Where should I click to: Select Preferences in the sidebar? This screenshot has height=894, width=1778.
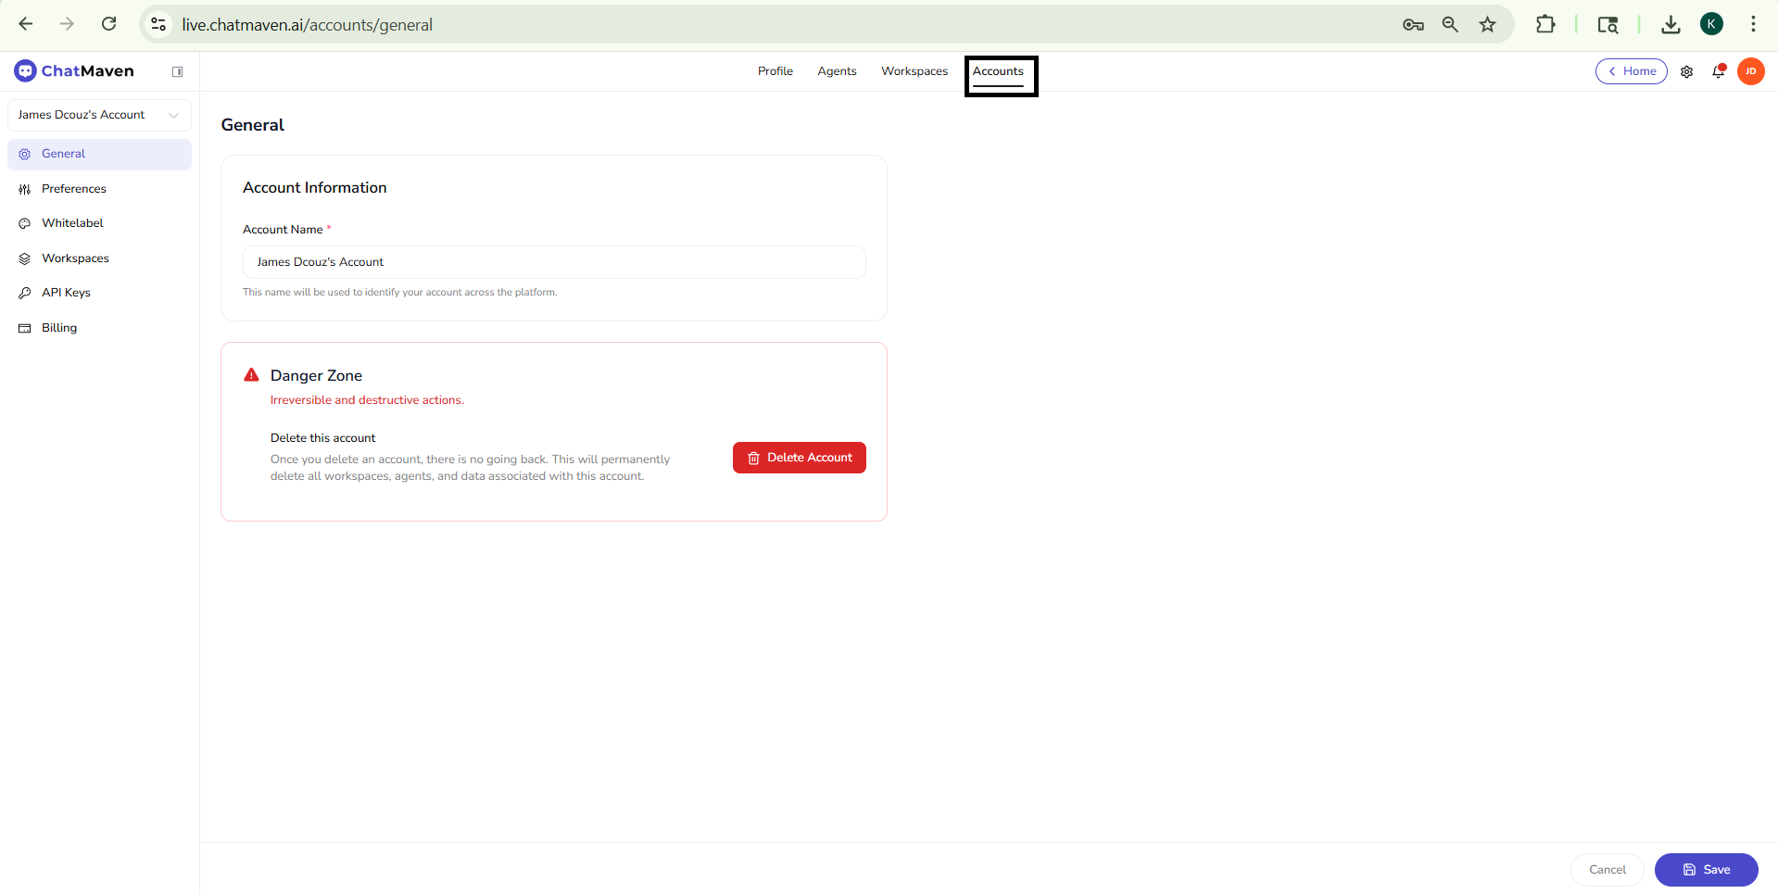[x=72, y=189]
